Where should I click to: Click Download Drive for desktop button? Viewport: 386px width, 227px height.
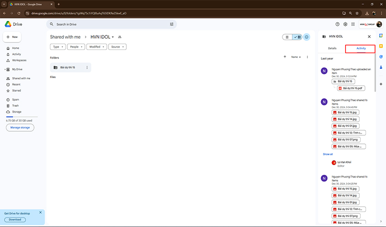pos(15,220)
